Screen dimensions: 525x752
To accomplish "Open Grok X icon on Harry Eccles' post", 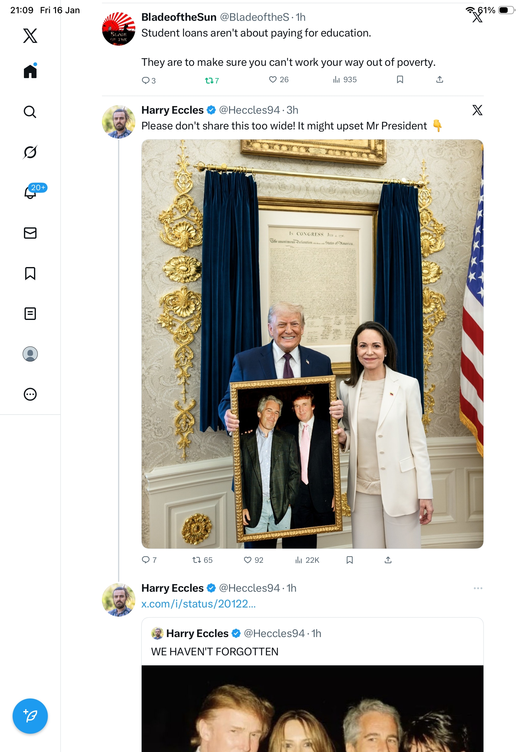I will click(477, 111).
